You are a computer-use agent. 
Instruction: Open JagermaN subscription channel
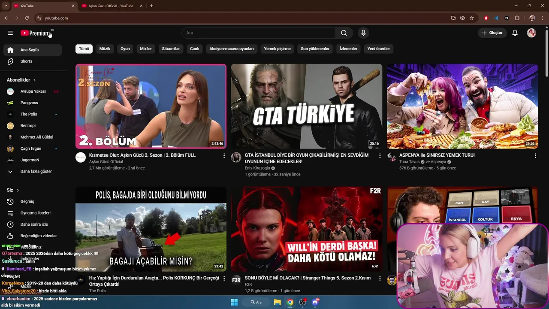tap(33, 160)
